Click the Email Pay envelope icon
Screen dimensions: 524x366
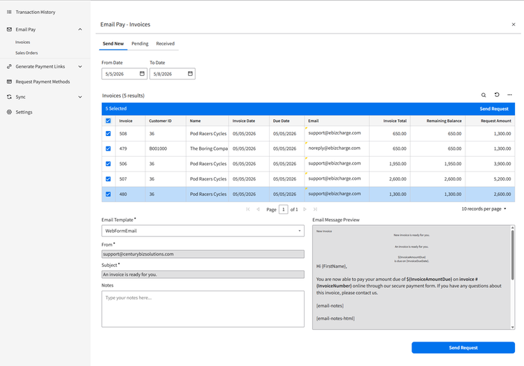9,29
